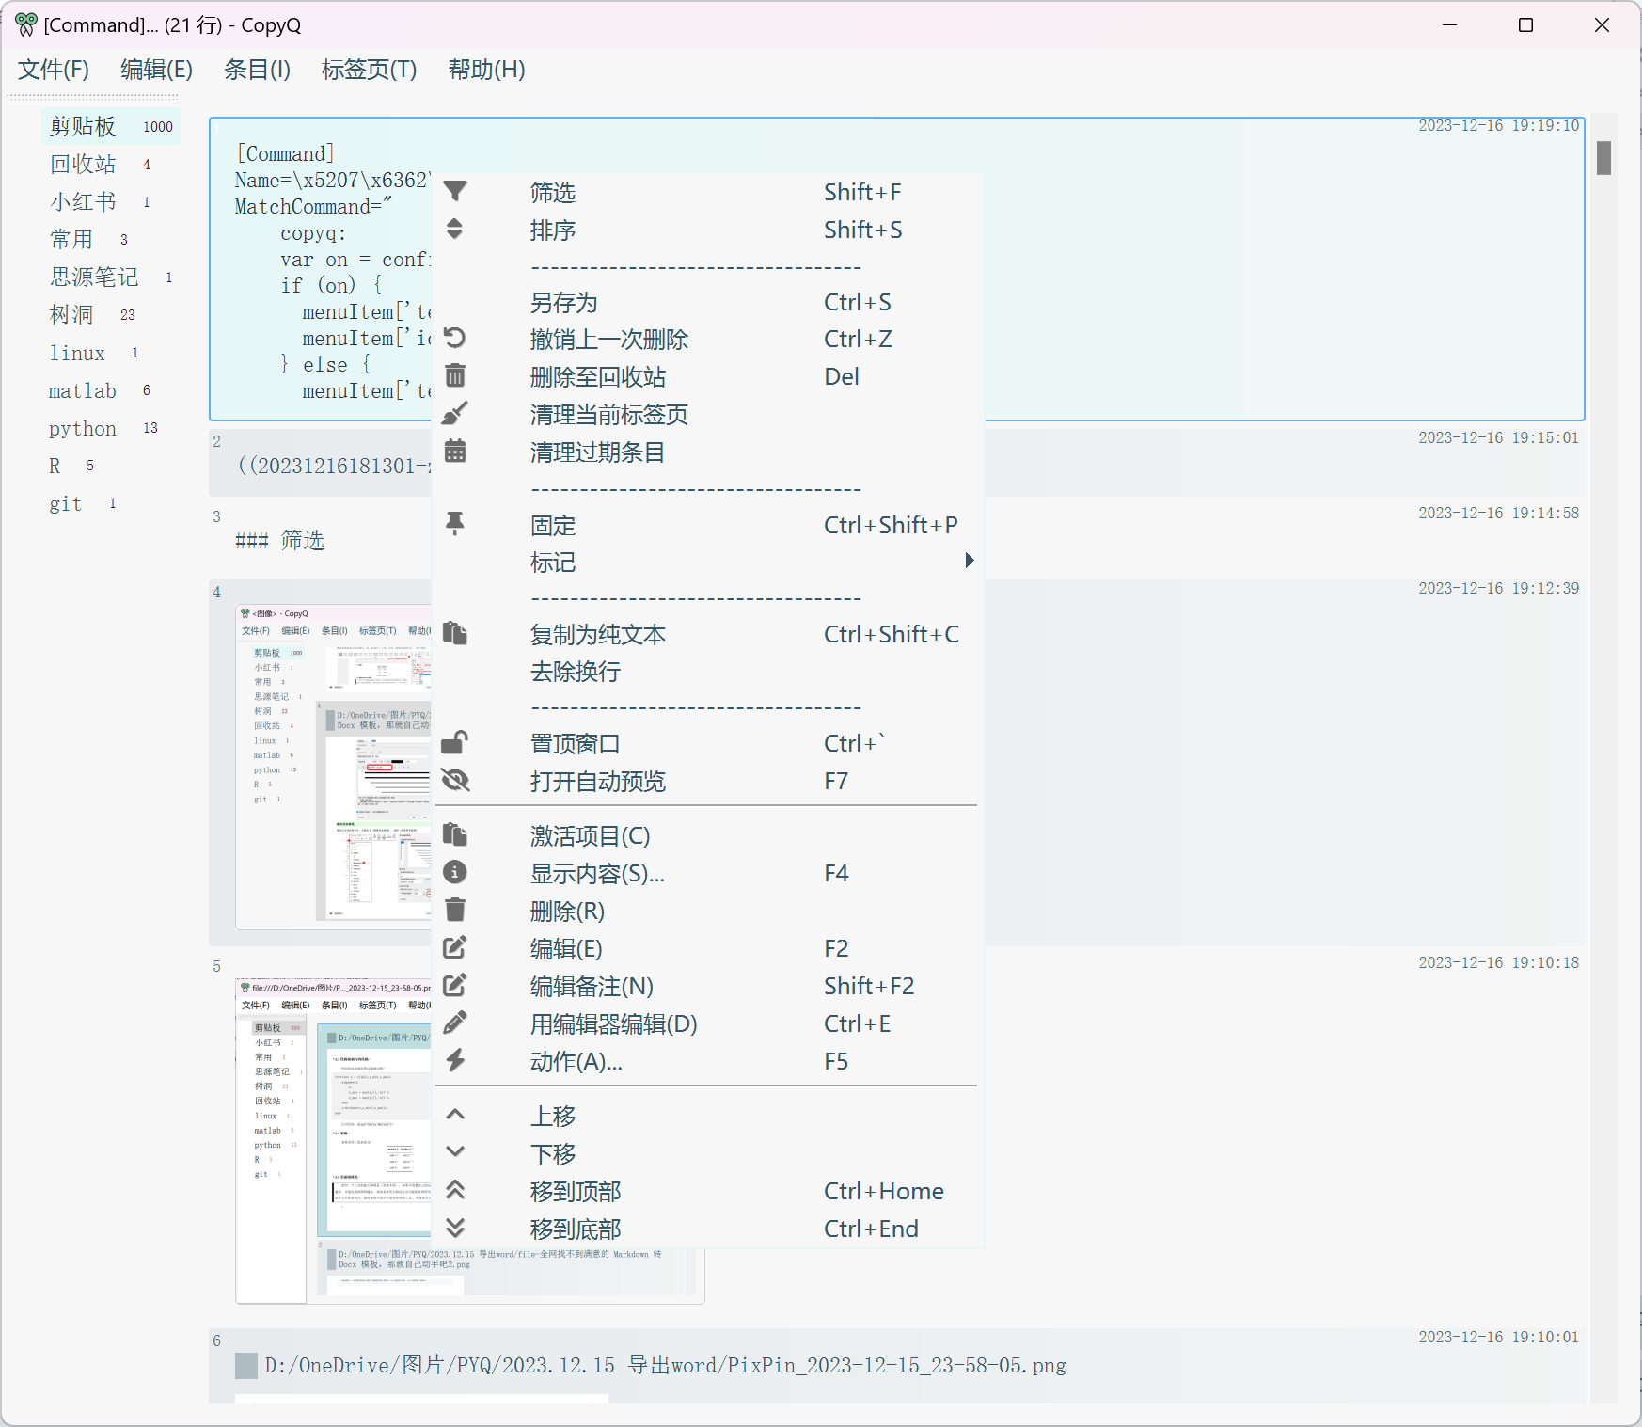The height and width of the screenshot is (1427, 1642).
Task: Select the filter funnel icon beside 筛选
Action: coord(455,191)
